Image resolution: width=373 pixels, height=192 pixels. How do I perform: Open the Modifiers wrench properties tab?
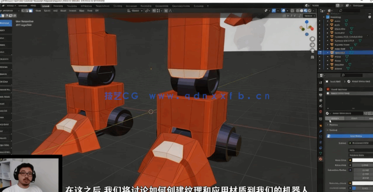320,131
